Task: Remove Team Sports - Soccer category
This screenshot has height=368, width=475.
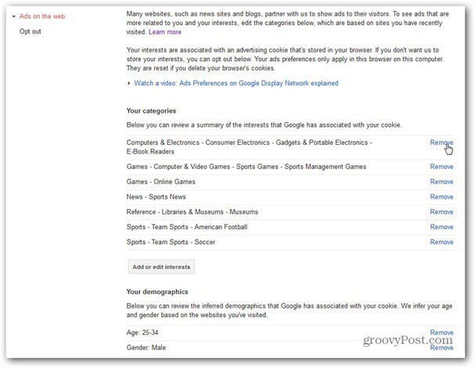Action: (441, 242)
